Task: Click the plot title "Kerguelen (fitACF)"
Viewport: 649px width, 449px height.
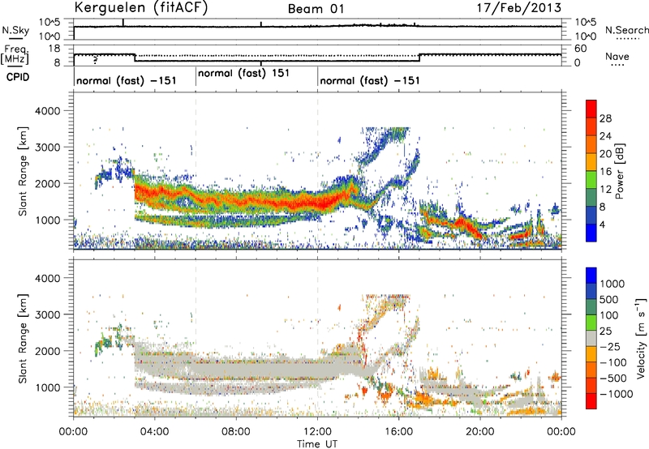Action: (x=140, y=8)
